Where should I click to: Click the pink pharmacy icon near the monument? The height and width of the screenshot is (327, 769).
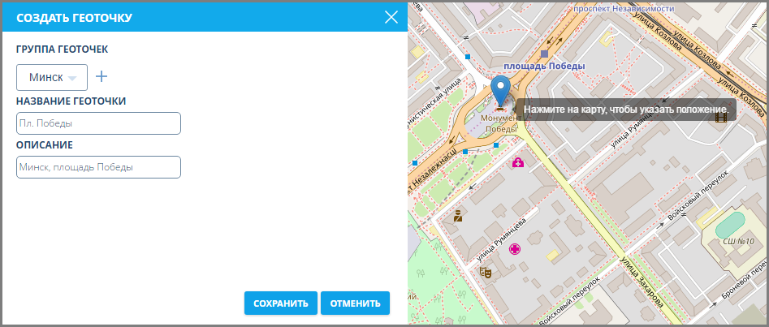pyautogui.click(x=518, y=163)
